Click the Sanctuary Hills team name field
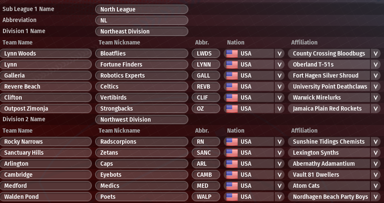384x203 pixels. click(x=46, y=153)
